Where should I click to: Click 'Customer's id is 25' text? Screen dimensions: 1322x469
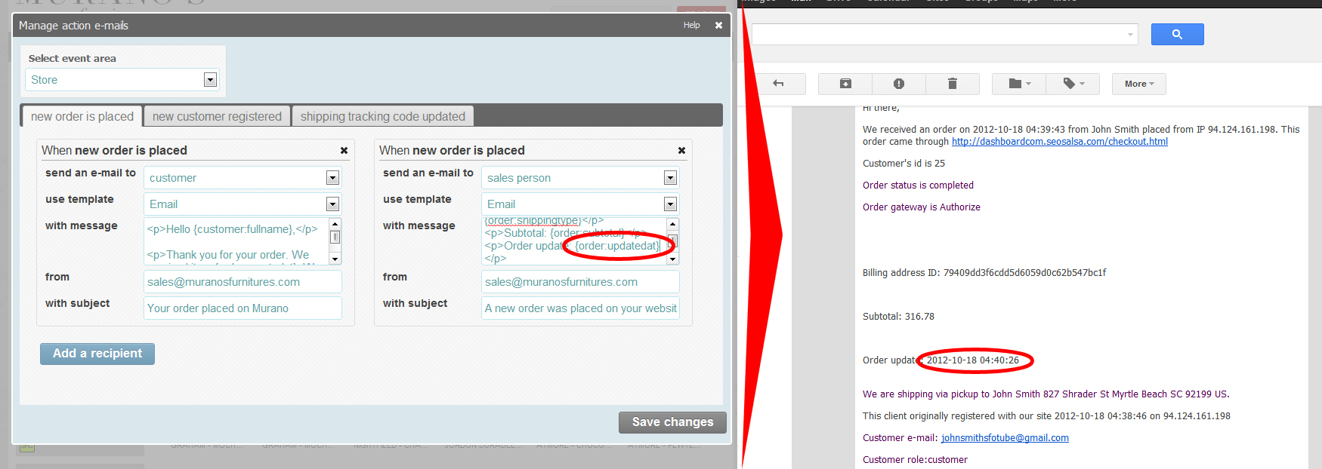903,164
